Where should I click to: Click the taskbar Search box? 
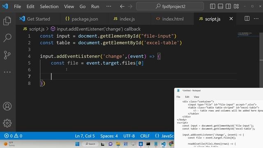click(x=90, y=144)
